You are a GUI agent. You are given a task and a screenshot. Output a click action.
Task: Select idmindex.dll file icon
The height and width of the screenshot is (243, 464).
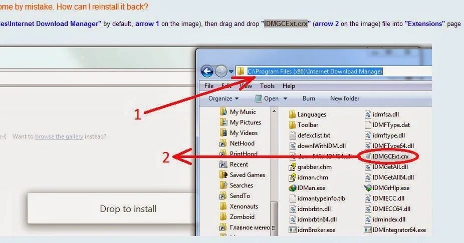(x=368, y=219)
